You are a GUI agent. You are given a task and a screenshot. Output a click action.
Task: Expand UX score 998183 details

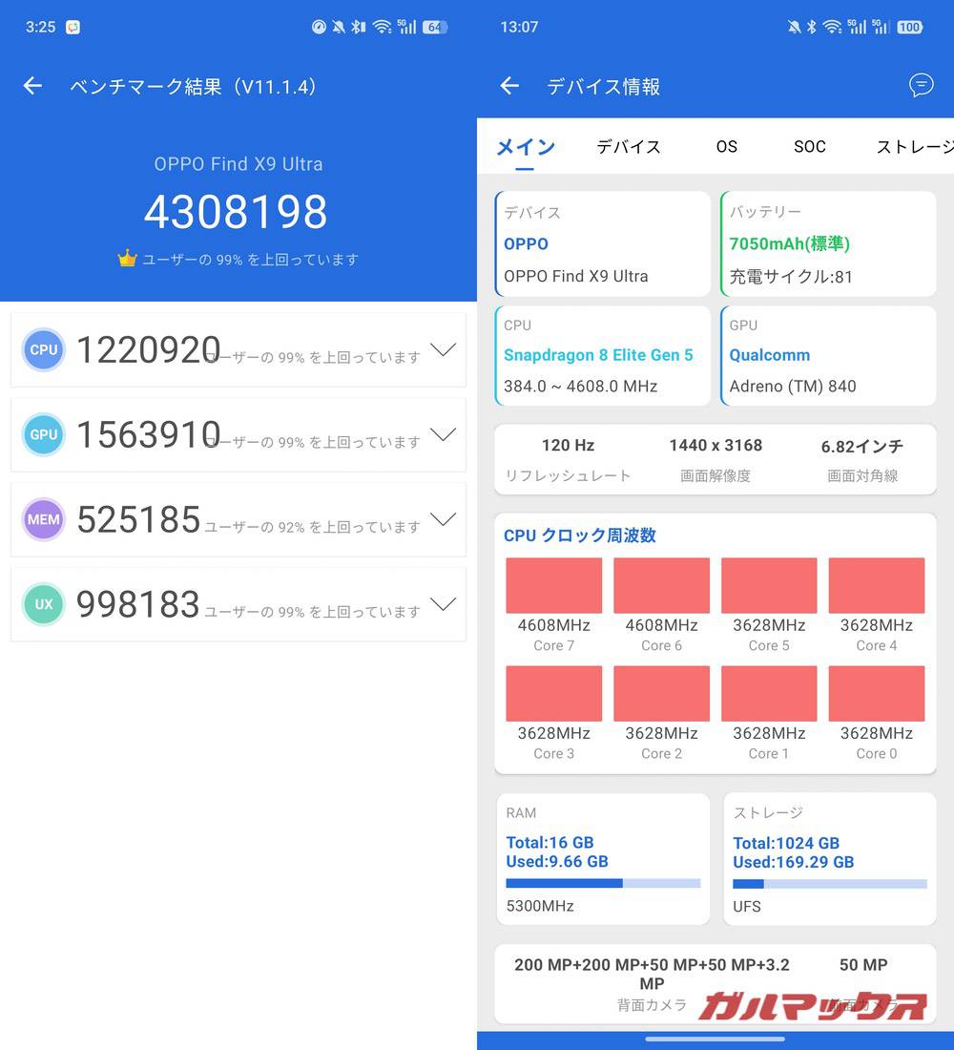tap(443, 604)
